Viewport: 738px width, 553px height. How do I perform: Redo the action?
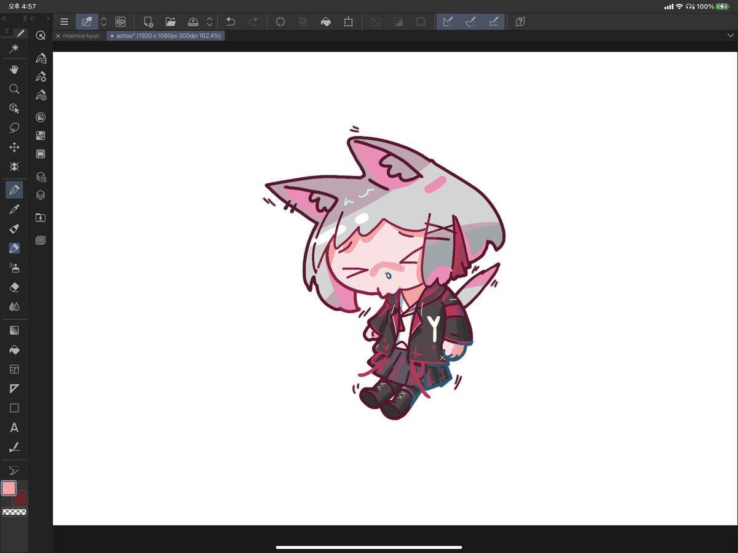pyautogui.click(x=253, y=22)
